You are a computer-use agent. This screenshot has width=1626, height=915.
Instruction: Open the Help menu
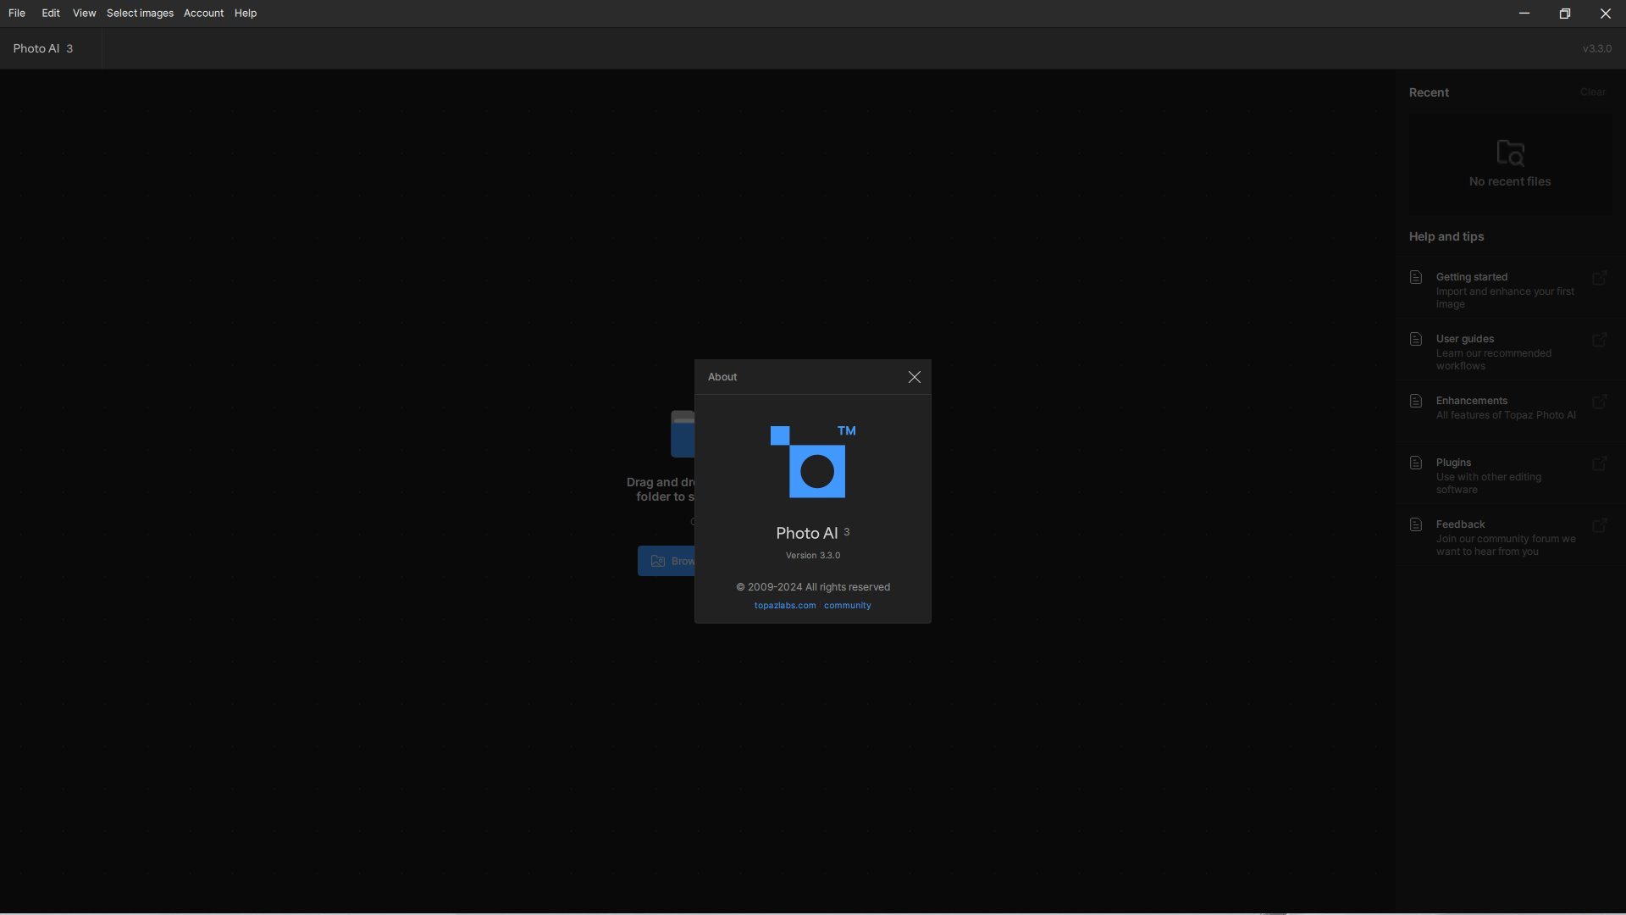point(246,13)
